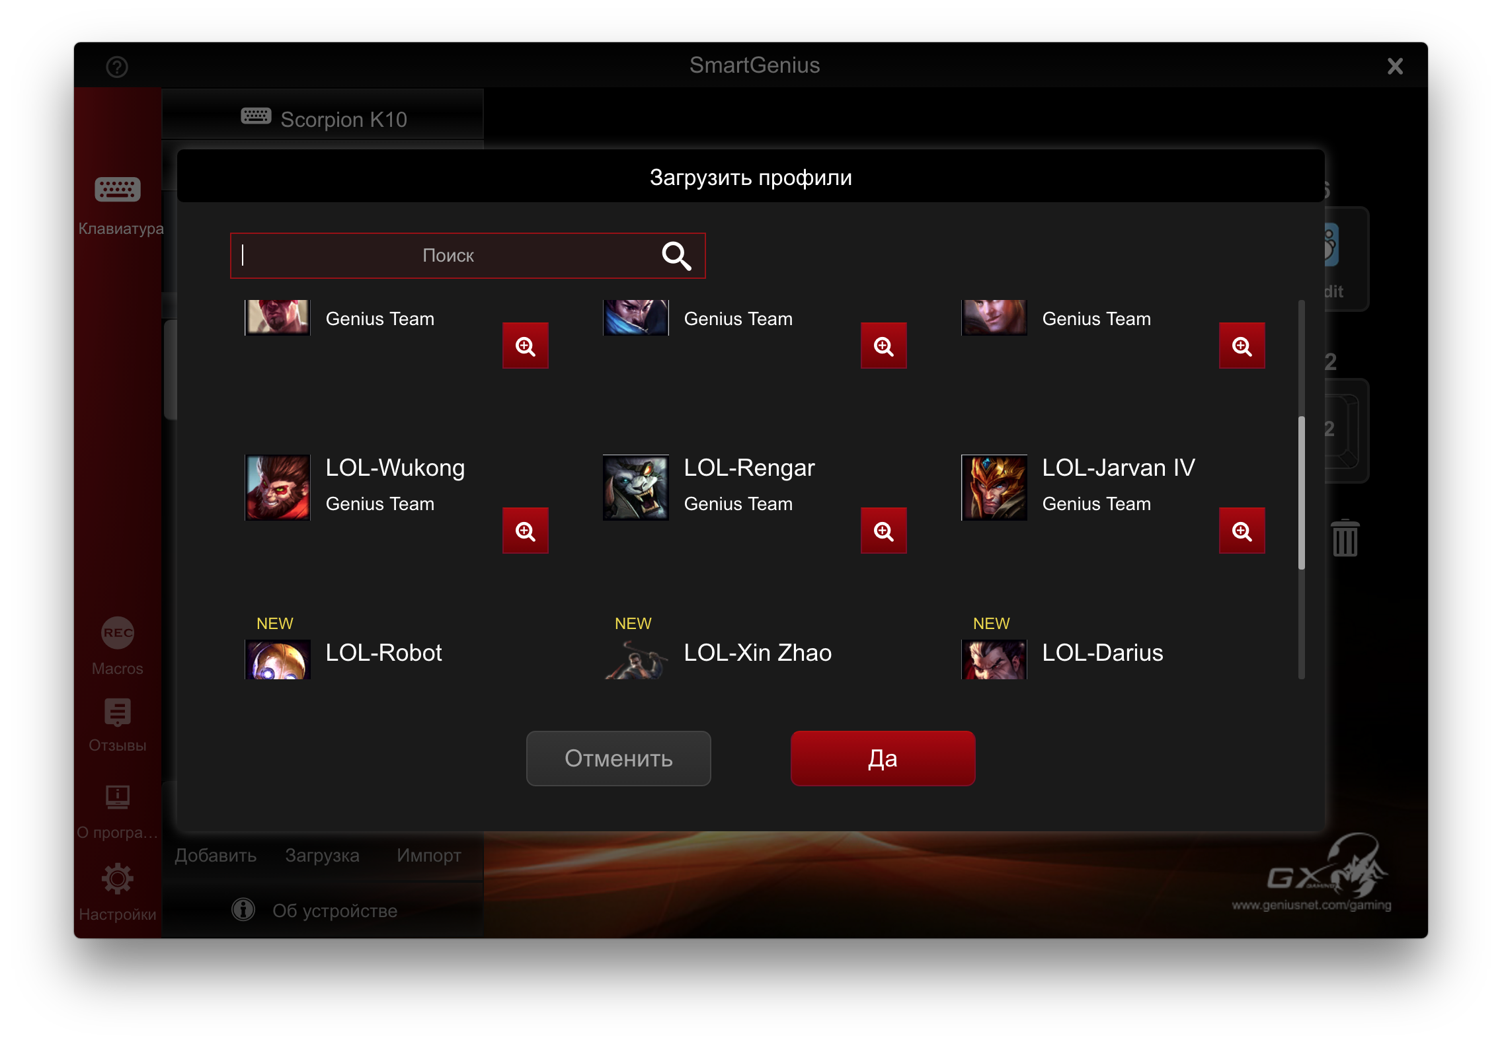1502x1044 pixels.
Task: Open the Отзывы feedback sidebar icon
Action: [118, 712]
